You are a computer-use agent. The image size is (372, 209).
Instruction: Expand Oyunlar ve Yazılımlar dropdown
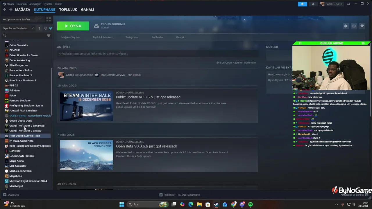(18, 28)
